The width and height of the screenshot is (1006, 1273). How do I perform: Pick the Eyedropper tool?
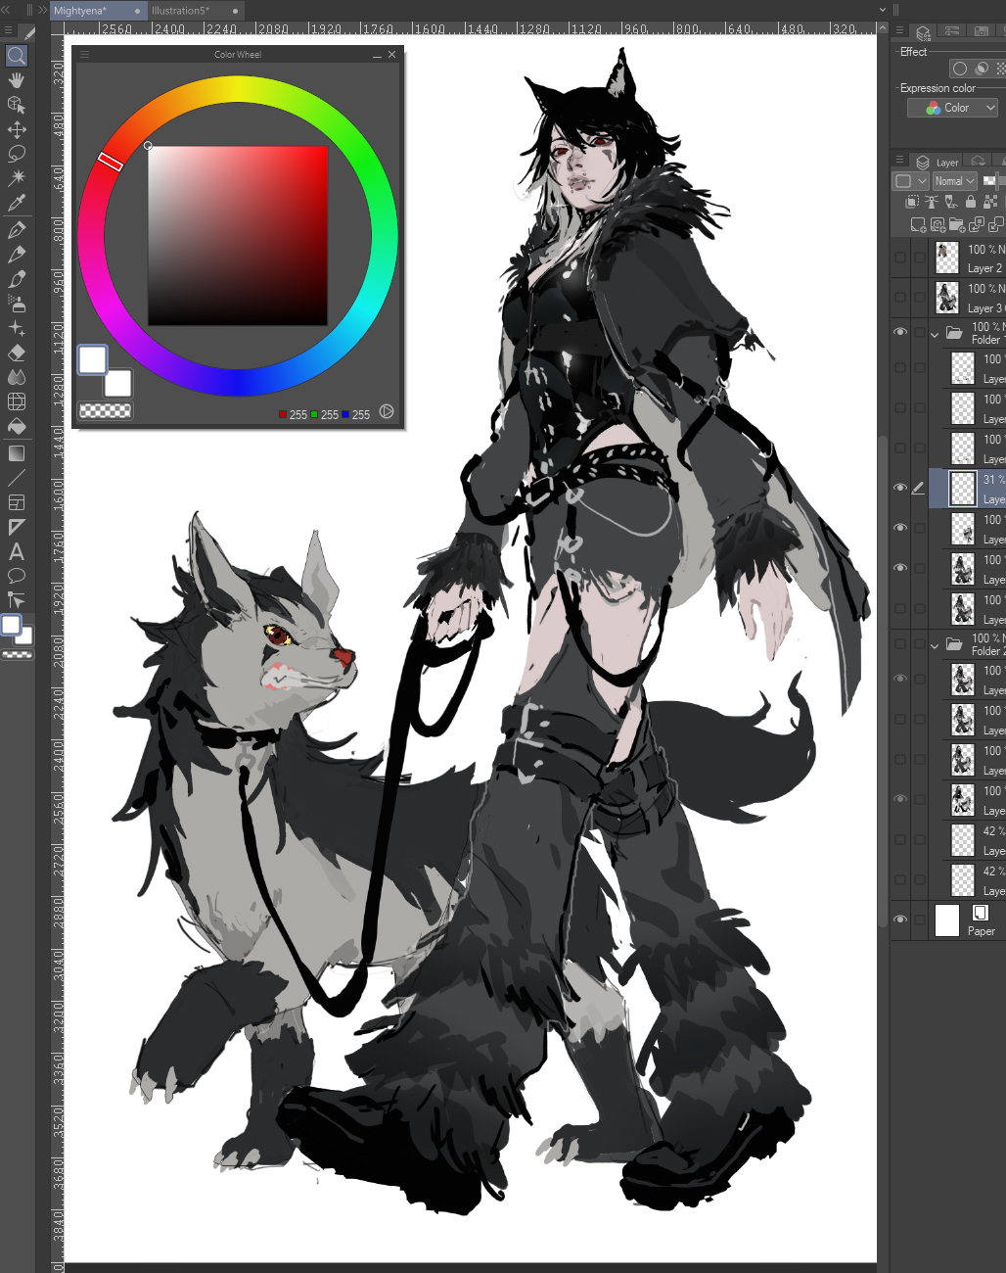[x=17, y=203]
